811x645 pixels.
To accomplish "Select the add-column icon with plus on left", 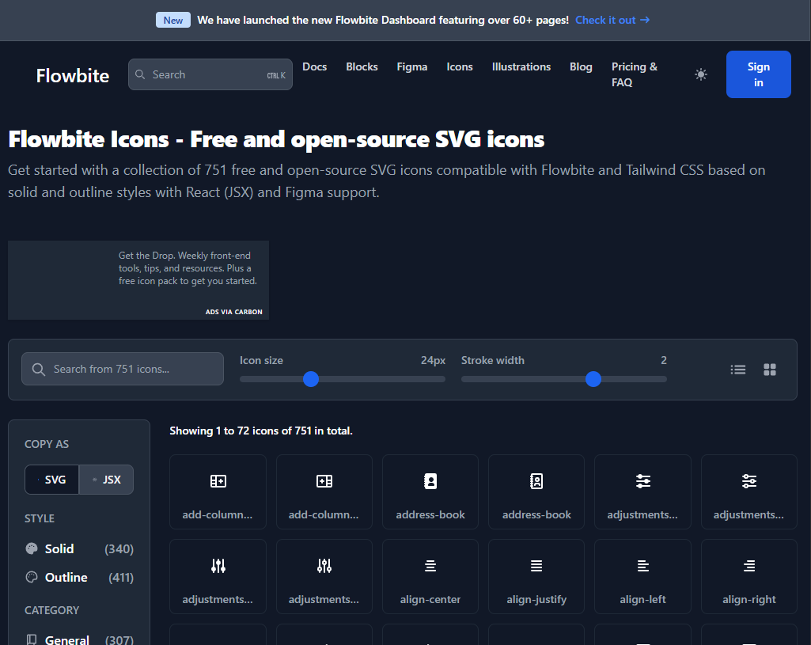I will pos(324,491).
